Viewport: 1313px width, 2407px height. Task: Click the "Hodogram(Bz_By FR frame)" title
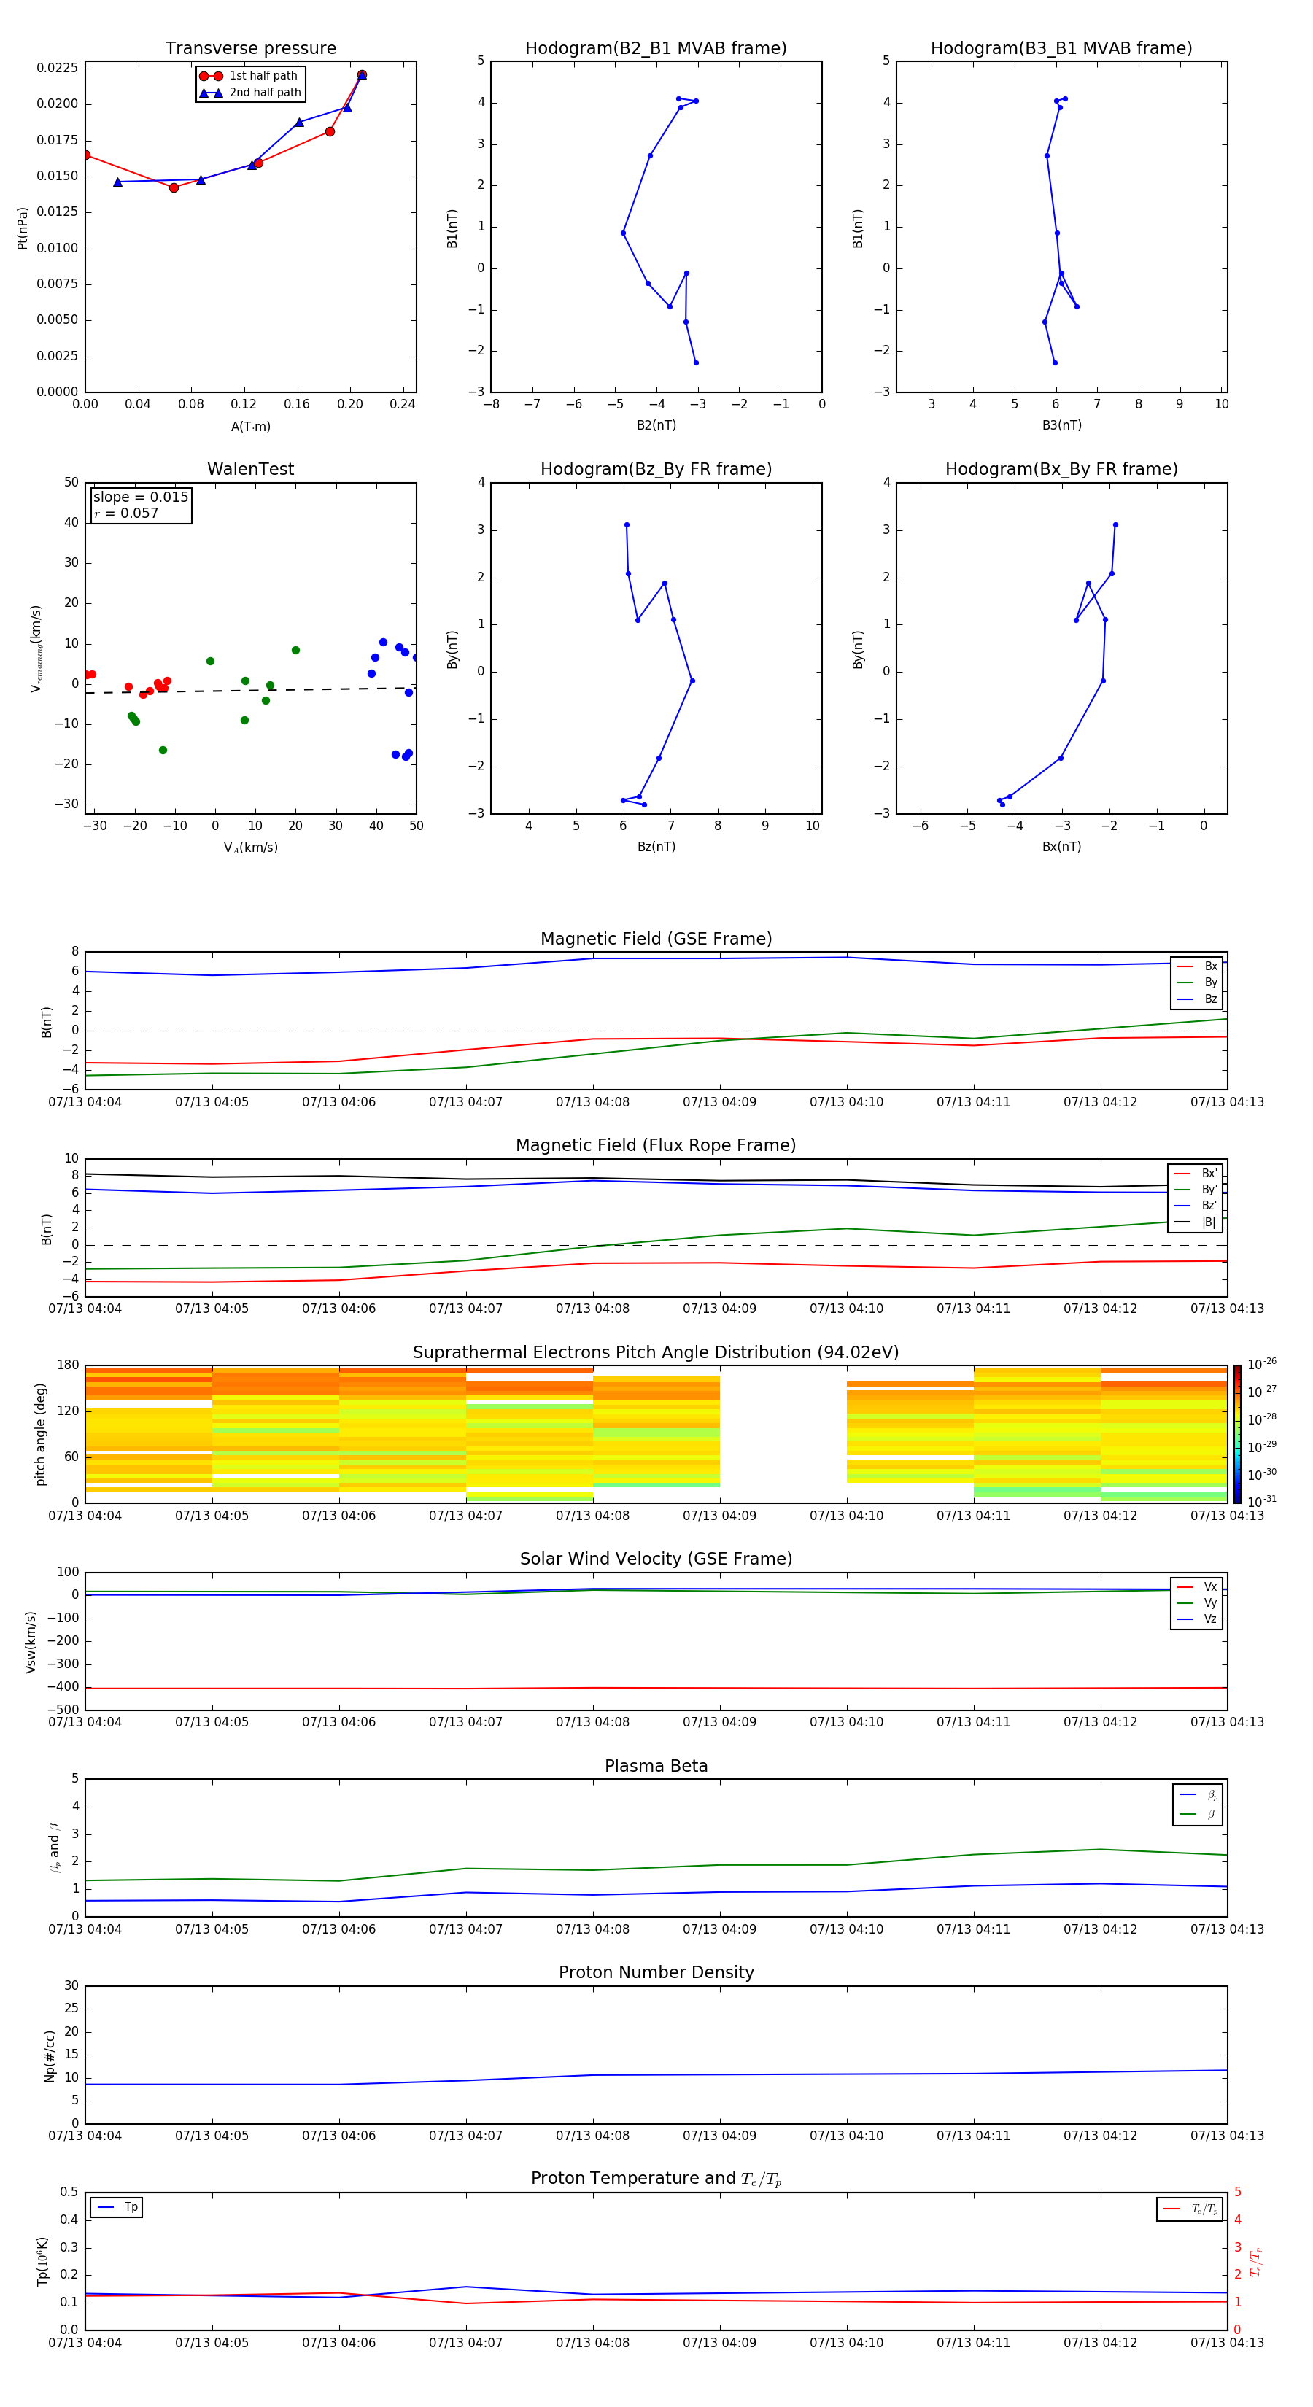click(656, 469)
